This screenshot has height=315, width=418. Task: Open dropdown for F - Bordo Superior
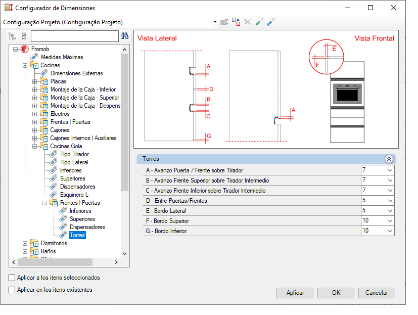pos(390,221)
